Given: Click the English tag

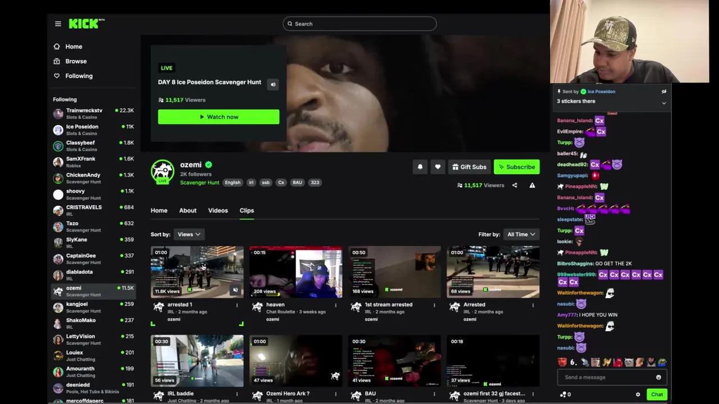Looking at the screenshot, I should click(x=233, y=182).
